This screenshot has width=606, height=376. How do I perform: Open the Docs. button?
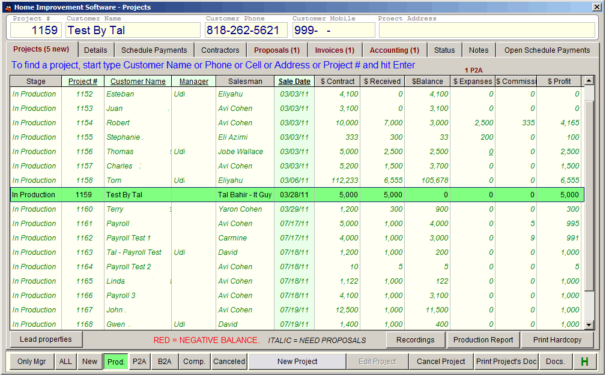click(x=556, y=362)
